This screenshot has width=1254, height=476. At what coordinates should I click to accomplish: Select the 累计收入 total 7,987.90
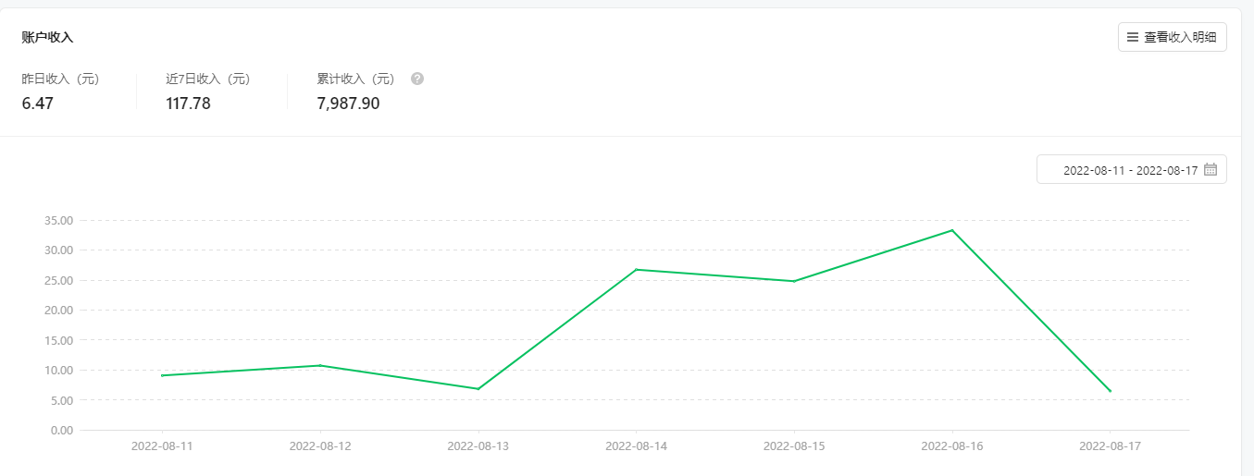(348, 104)
